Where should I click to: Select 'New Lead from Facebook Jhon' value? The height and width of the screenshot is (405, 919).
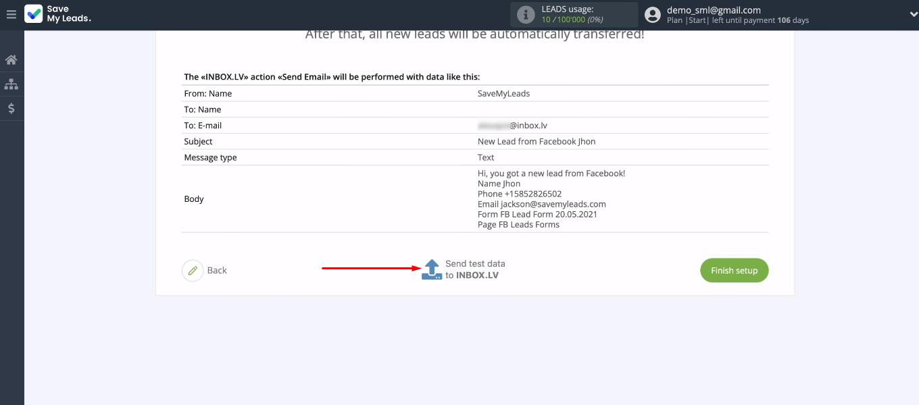point(537,142)
